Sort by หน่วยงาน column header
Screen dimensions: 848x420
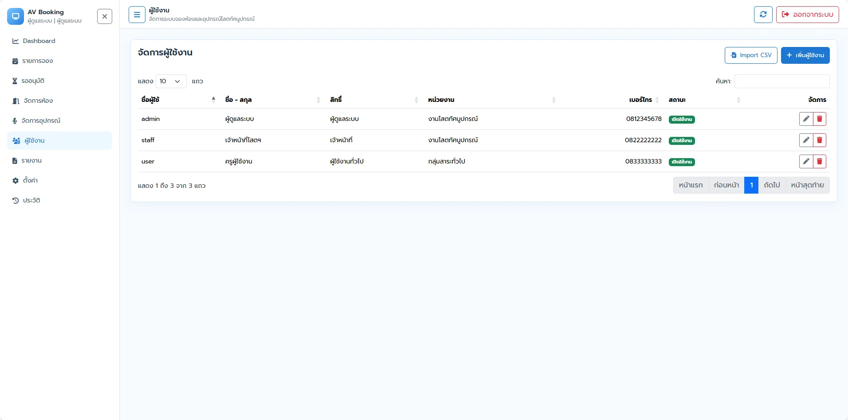click(x=493, y=100)
